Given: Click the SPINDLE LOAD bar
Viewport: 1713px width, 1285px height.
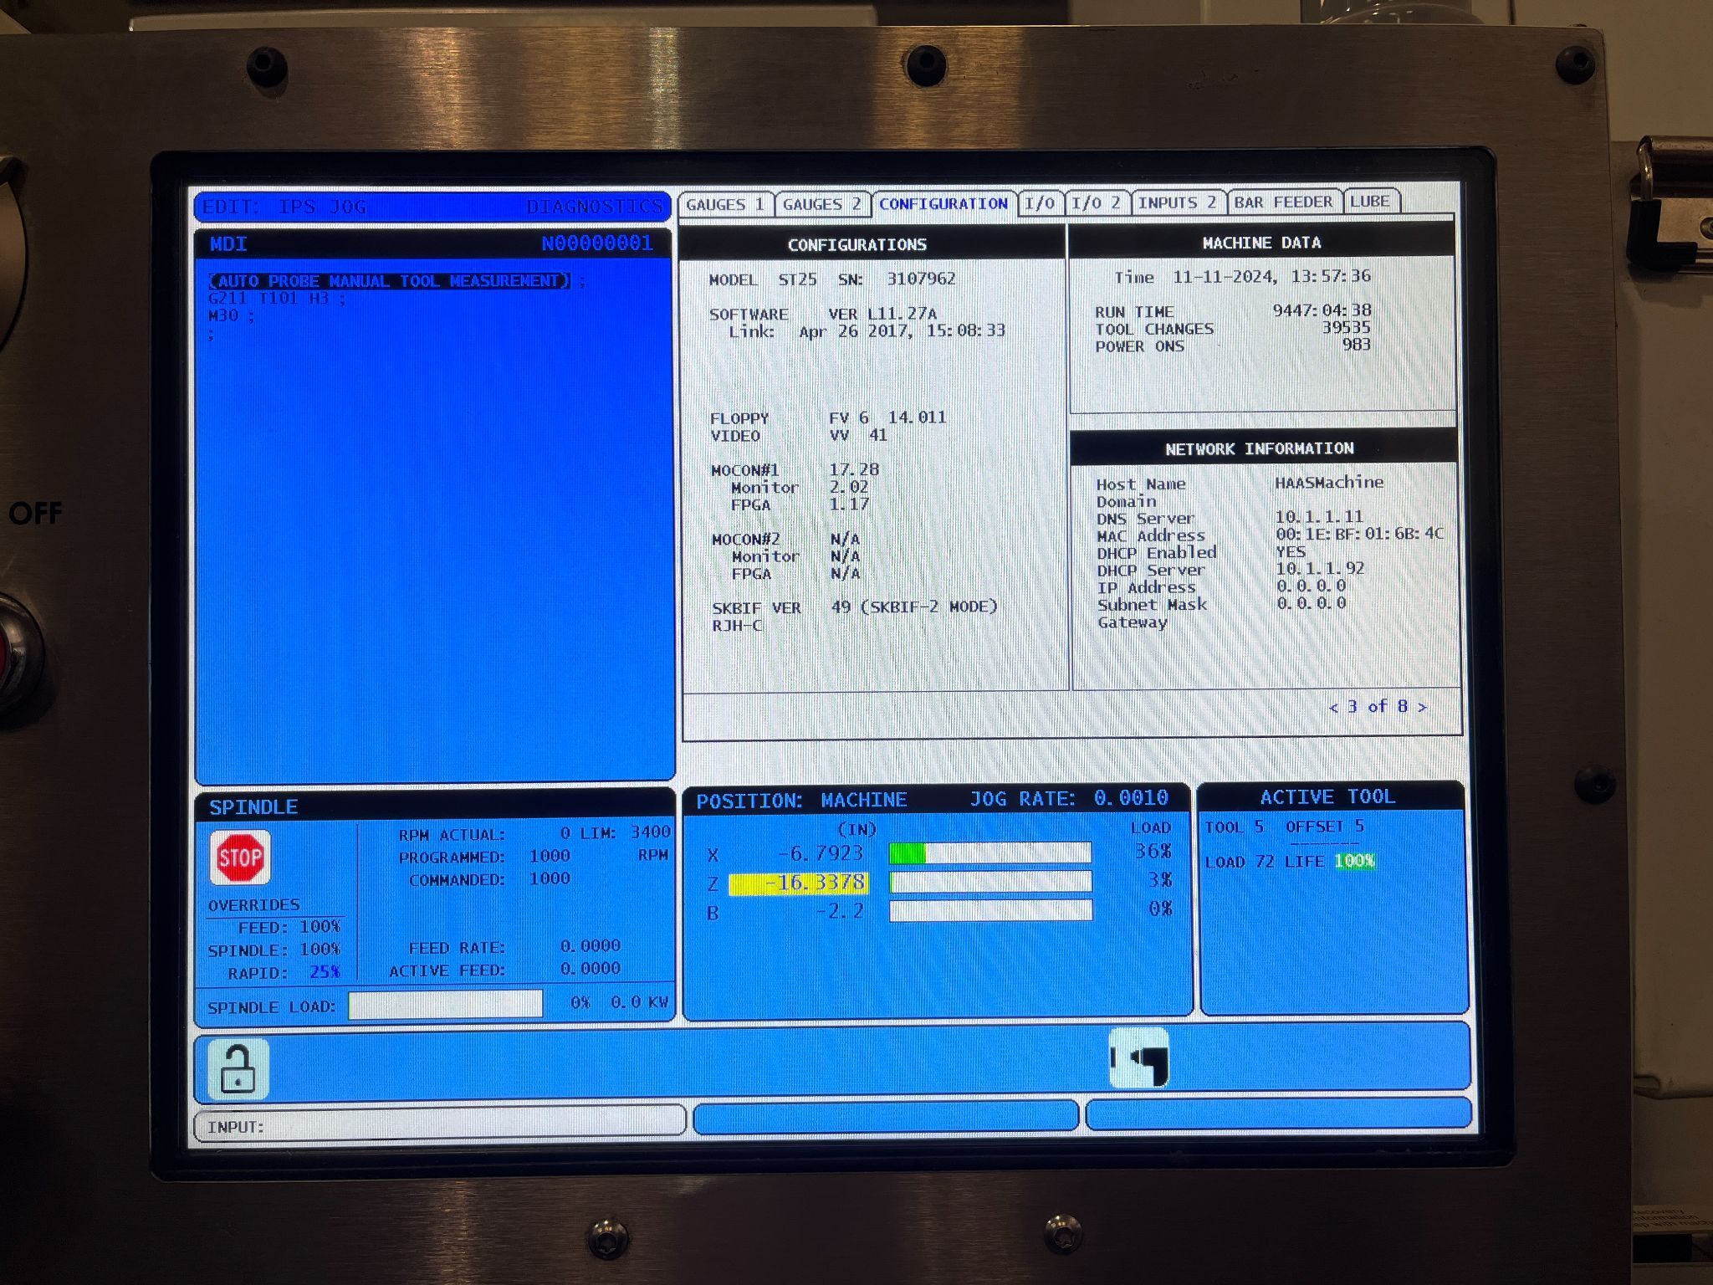Looking at the screenshot, I should point(445,1005).
